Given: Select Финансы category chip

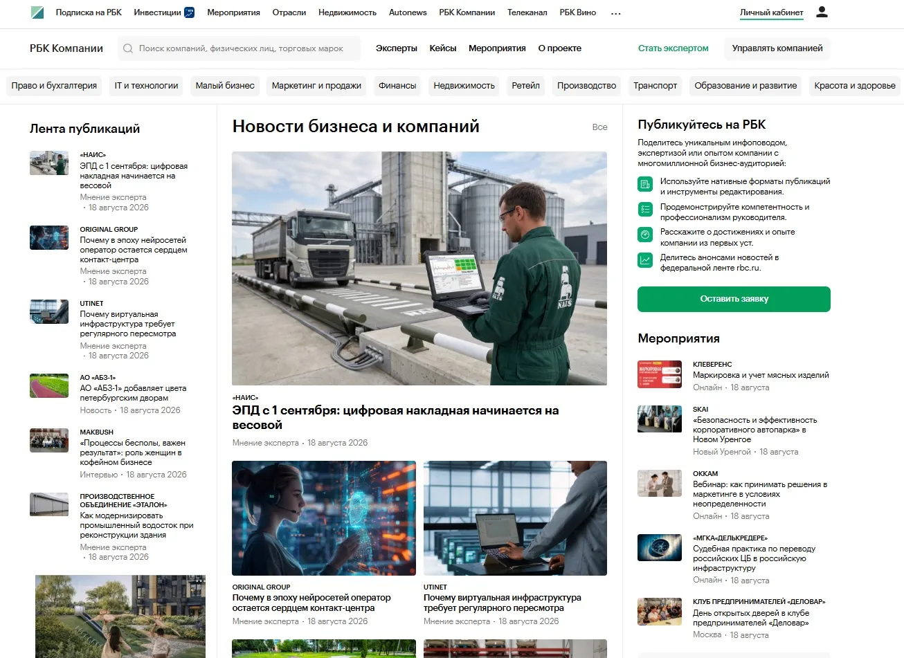Looking at the screenshot, I should coord(397,86).
